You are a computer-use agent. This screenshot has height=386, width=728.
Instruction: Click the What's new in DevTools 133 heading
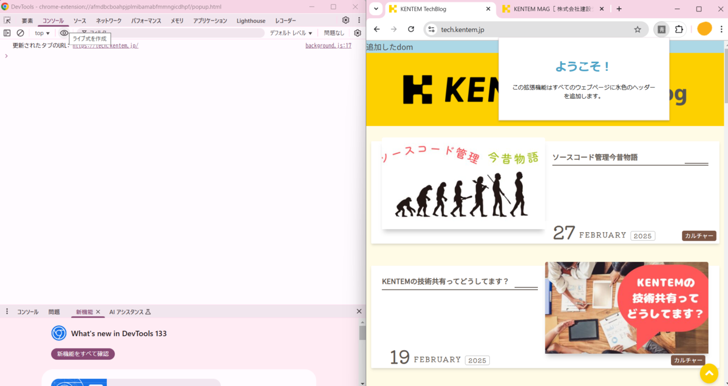coord(119,333)
